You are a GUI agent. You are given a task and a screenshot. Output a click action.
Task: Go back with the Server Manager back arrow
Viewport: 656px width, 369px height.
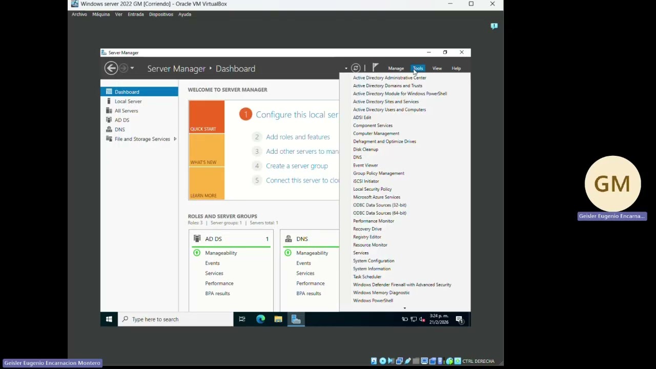point(111,68)
